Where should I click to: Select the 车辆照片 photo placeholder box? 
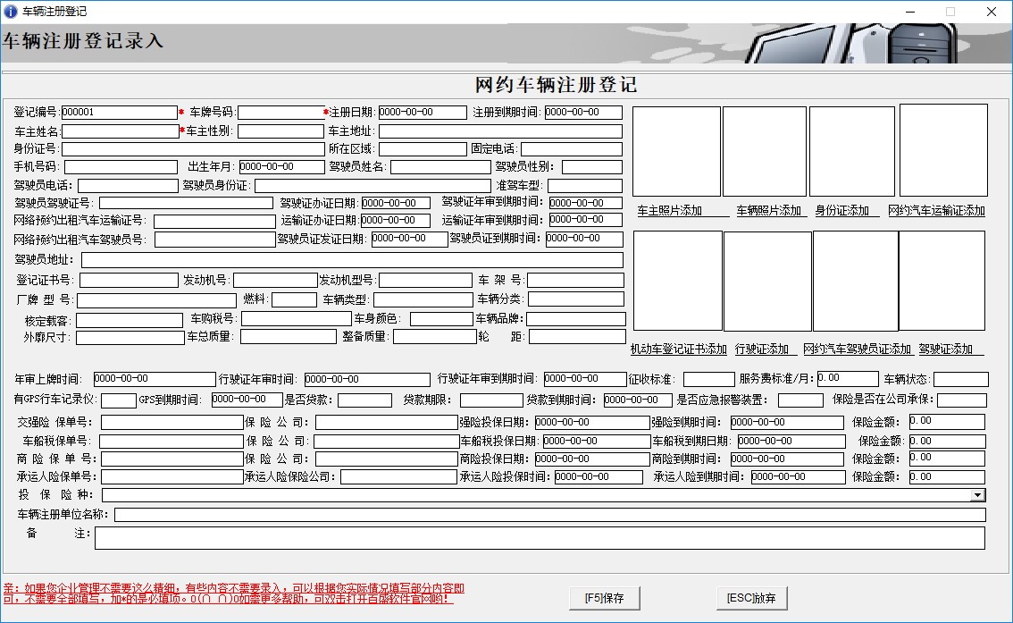click(x=765, y=151)
